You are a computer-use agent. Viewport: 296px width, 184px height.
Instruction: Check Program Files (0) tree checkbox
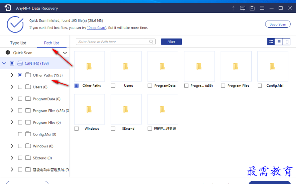coord(20,122)
